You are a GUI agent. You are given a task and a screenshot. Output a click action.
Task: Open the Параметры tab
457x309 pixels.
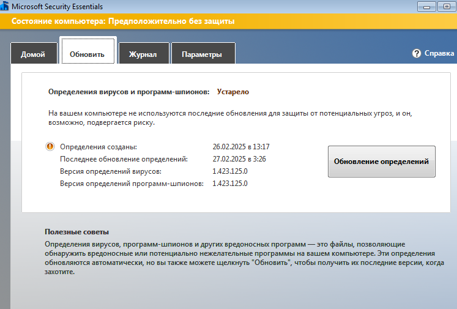coord(204,54)
